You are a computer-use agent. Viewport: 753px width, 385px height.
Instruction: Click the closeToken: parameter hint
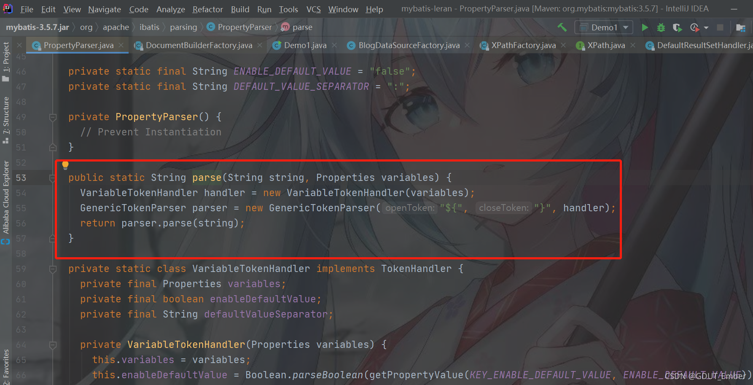[x=503, y=208]
